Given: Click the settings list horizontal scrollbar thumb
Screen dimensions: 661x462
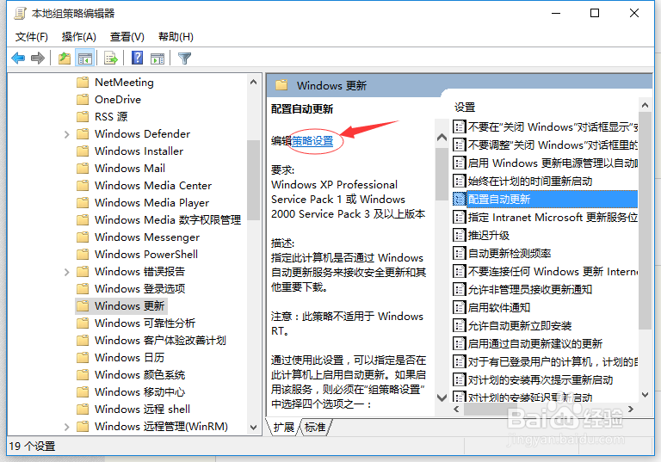Looking at the screenshot, I should (x=490, y=410).
